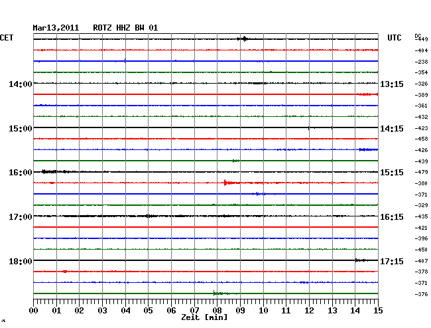Click the DC offset value -421

tap(421, 228)
